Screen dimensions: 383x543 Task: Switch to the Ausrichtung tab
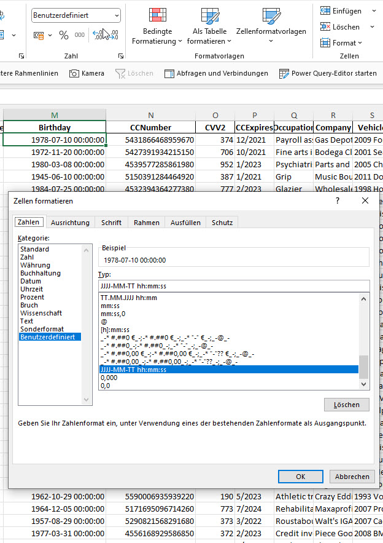(70, 223)
